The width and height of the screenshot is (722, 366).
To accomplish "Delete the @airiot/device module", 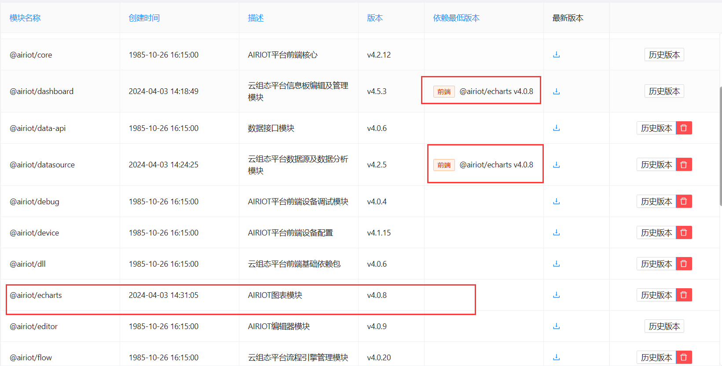I will coord(684,232).
